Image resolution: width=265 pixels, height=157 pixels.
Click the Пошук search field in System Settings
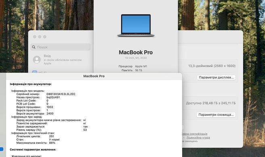(61, 47)
